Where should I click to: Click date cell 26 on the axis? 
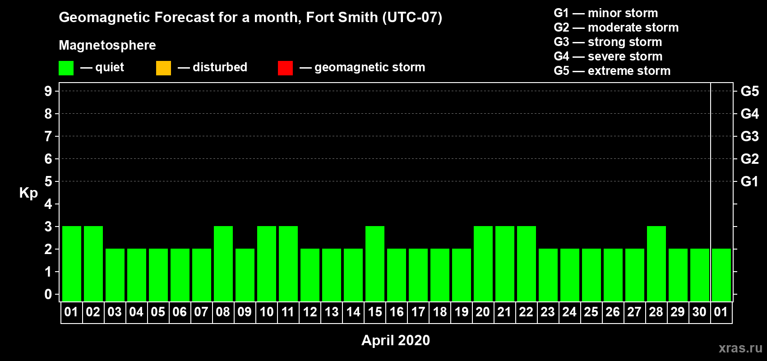(613, 312)
